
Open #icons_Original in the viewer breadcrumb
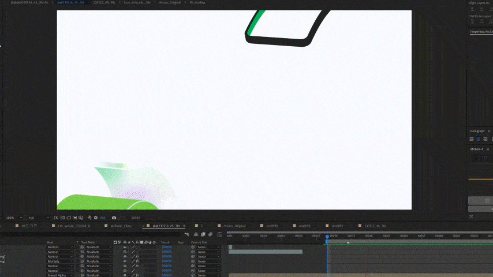point(170,2)
